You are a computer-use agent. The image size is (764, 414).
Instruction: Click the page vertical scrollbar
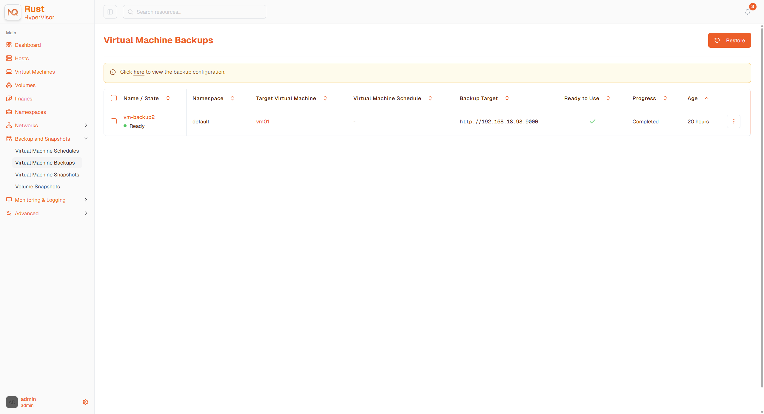coord(762,209)
